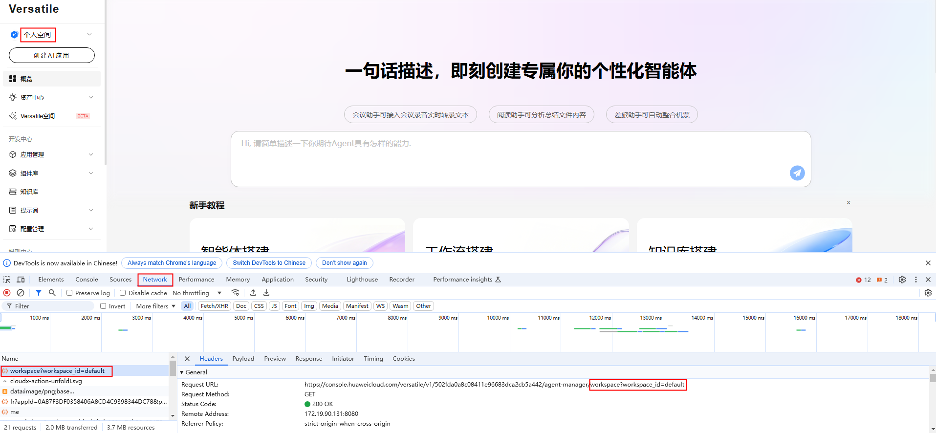Enable the Preserve log checkbox
The width and height of the screenshot is (936, 433).
tap(69, 293)
